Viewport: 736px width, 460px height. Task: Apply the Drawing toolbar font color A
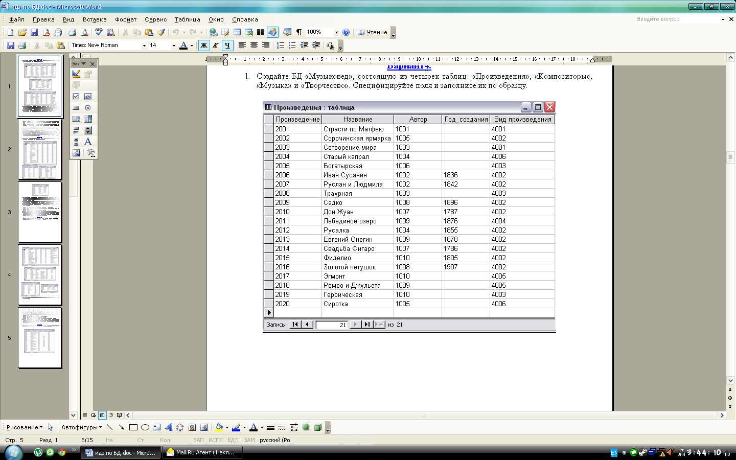click(253, 427)
